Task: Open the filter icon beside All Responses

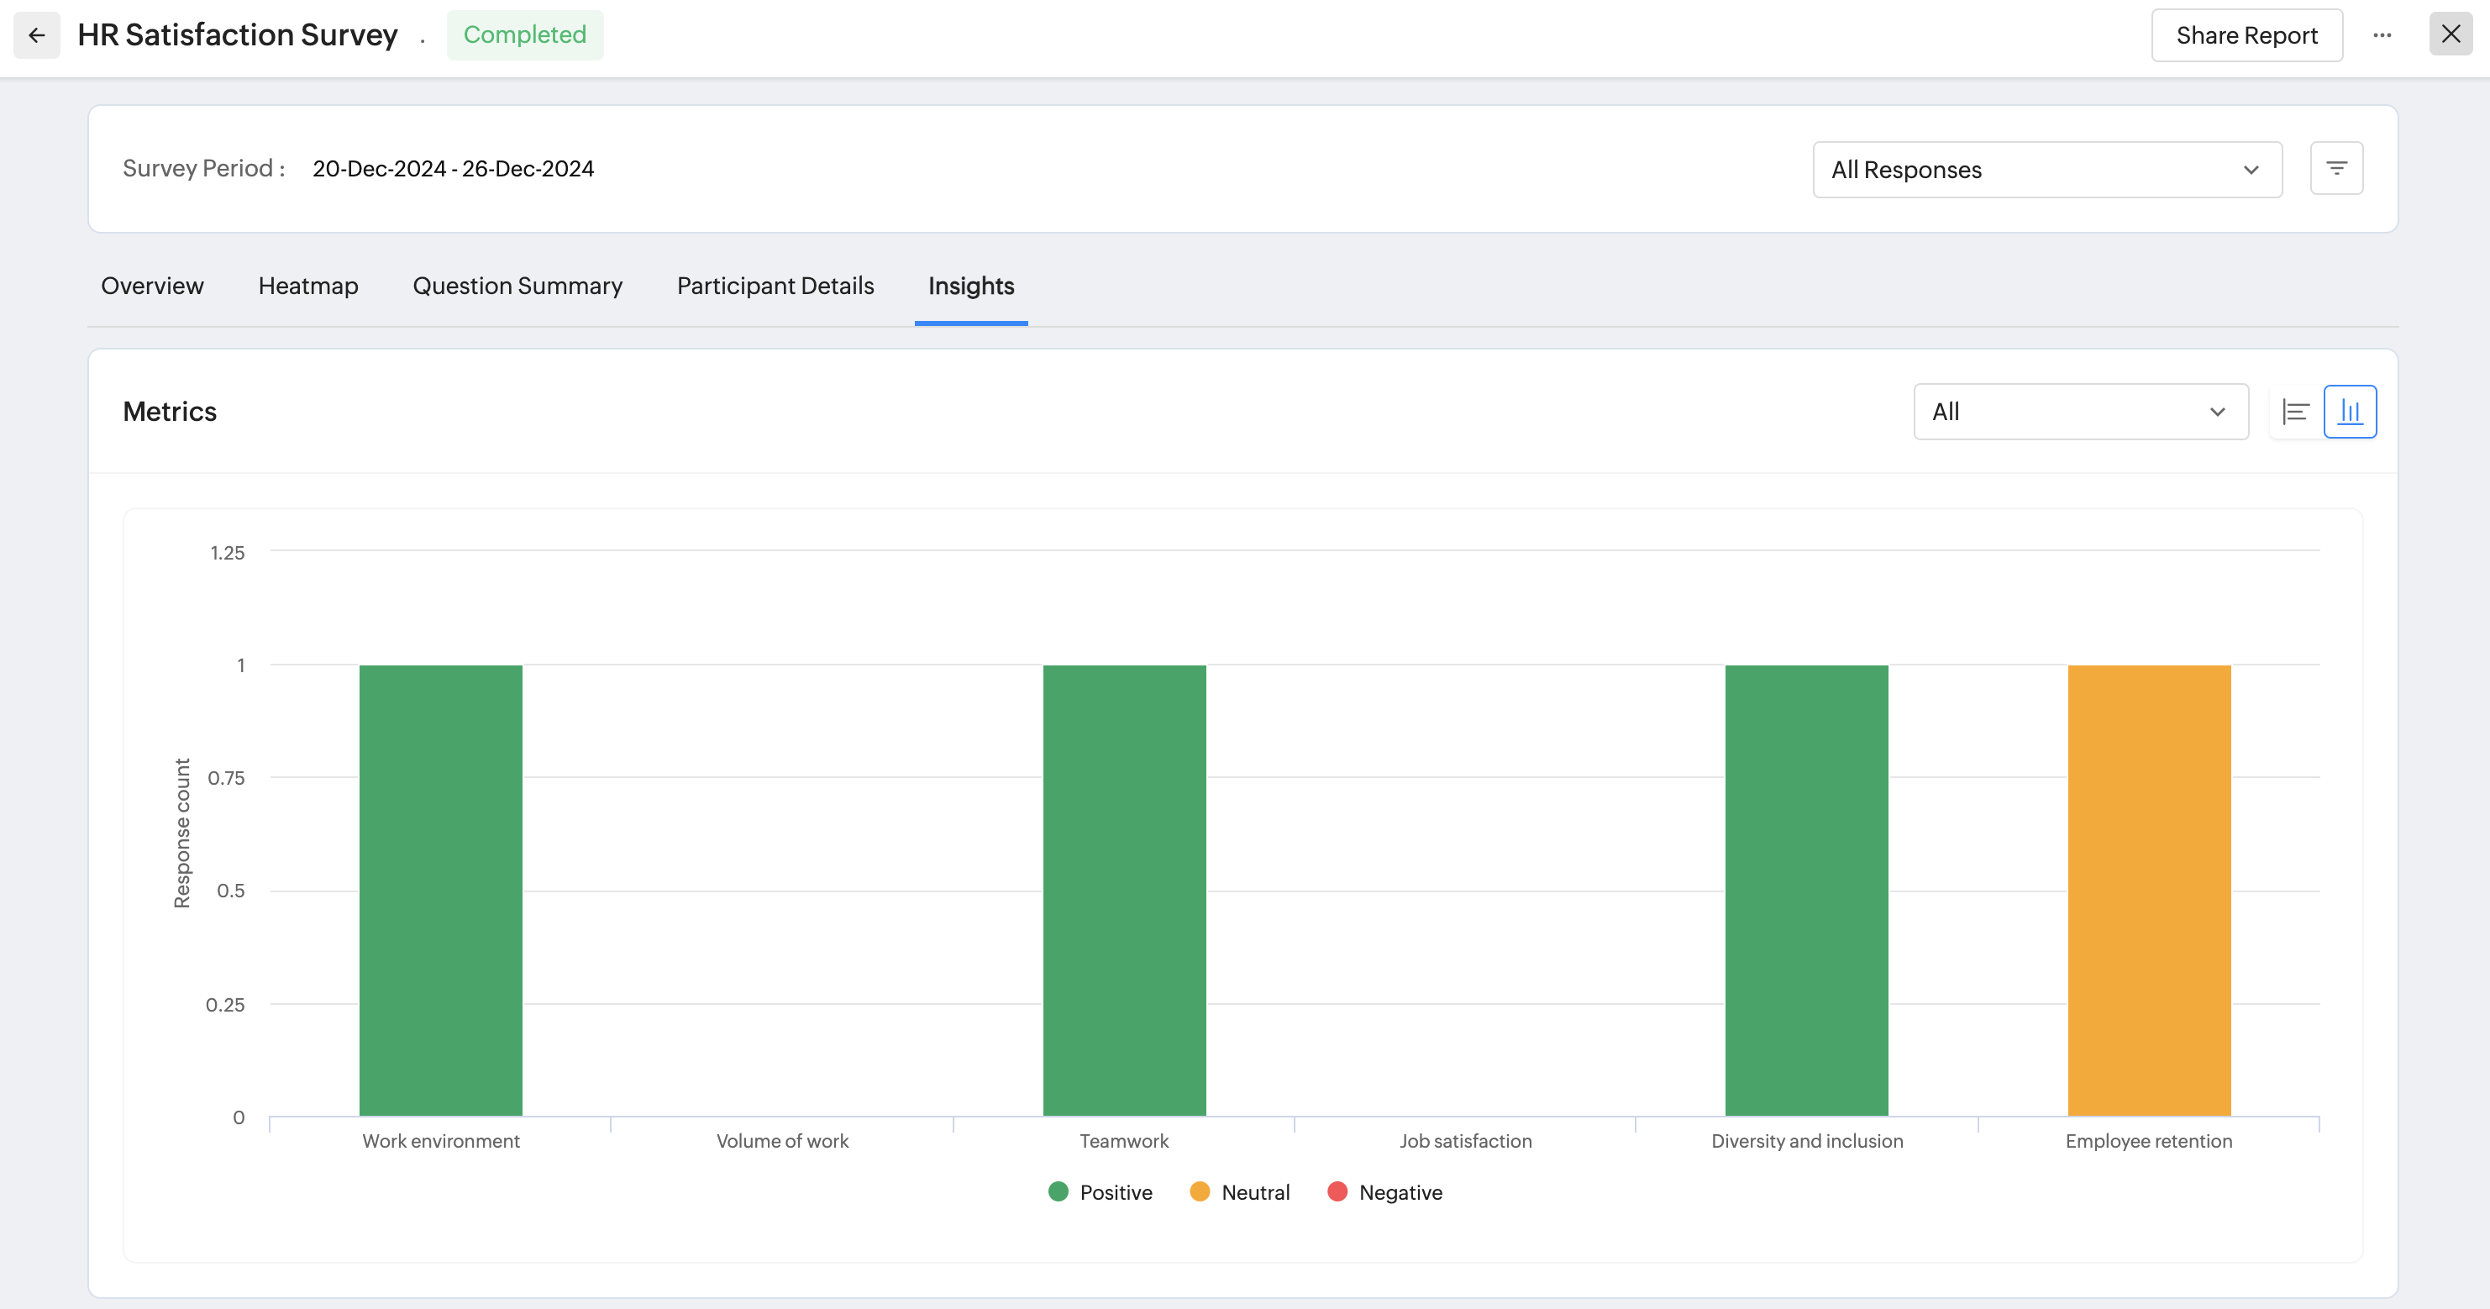Action: (x=2336, y=169)
